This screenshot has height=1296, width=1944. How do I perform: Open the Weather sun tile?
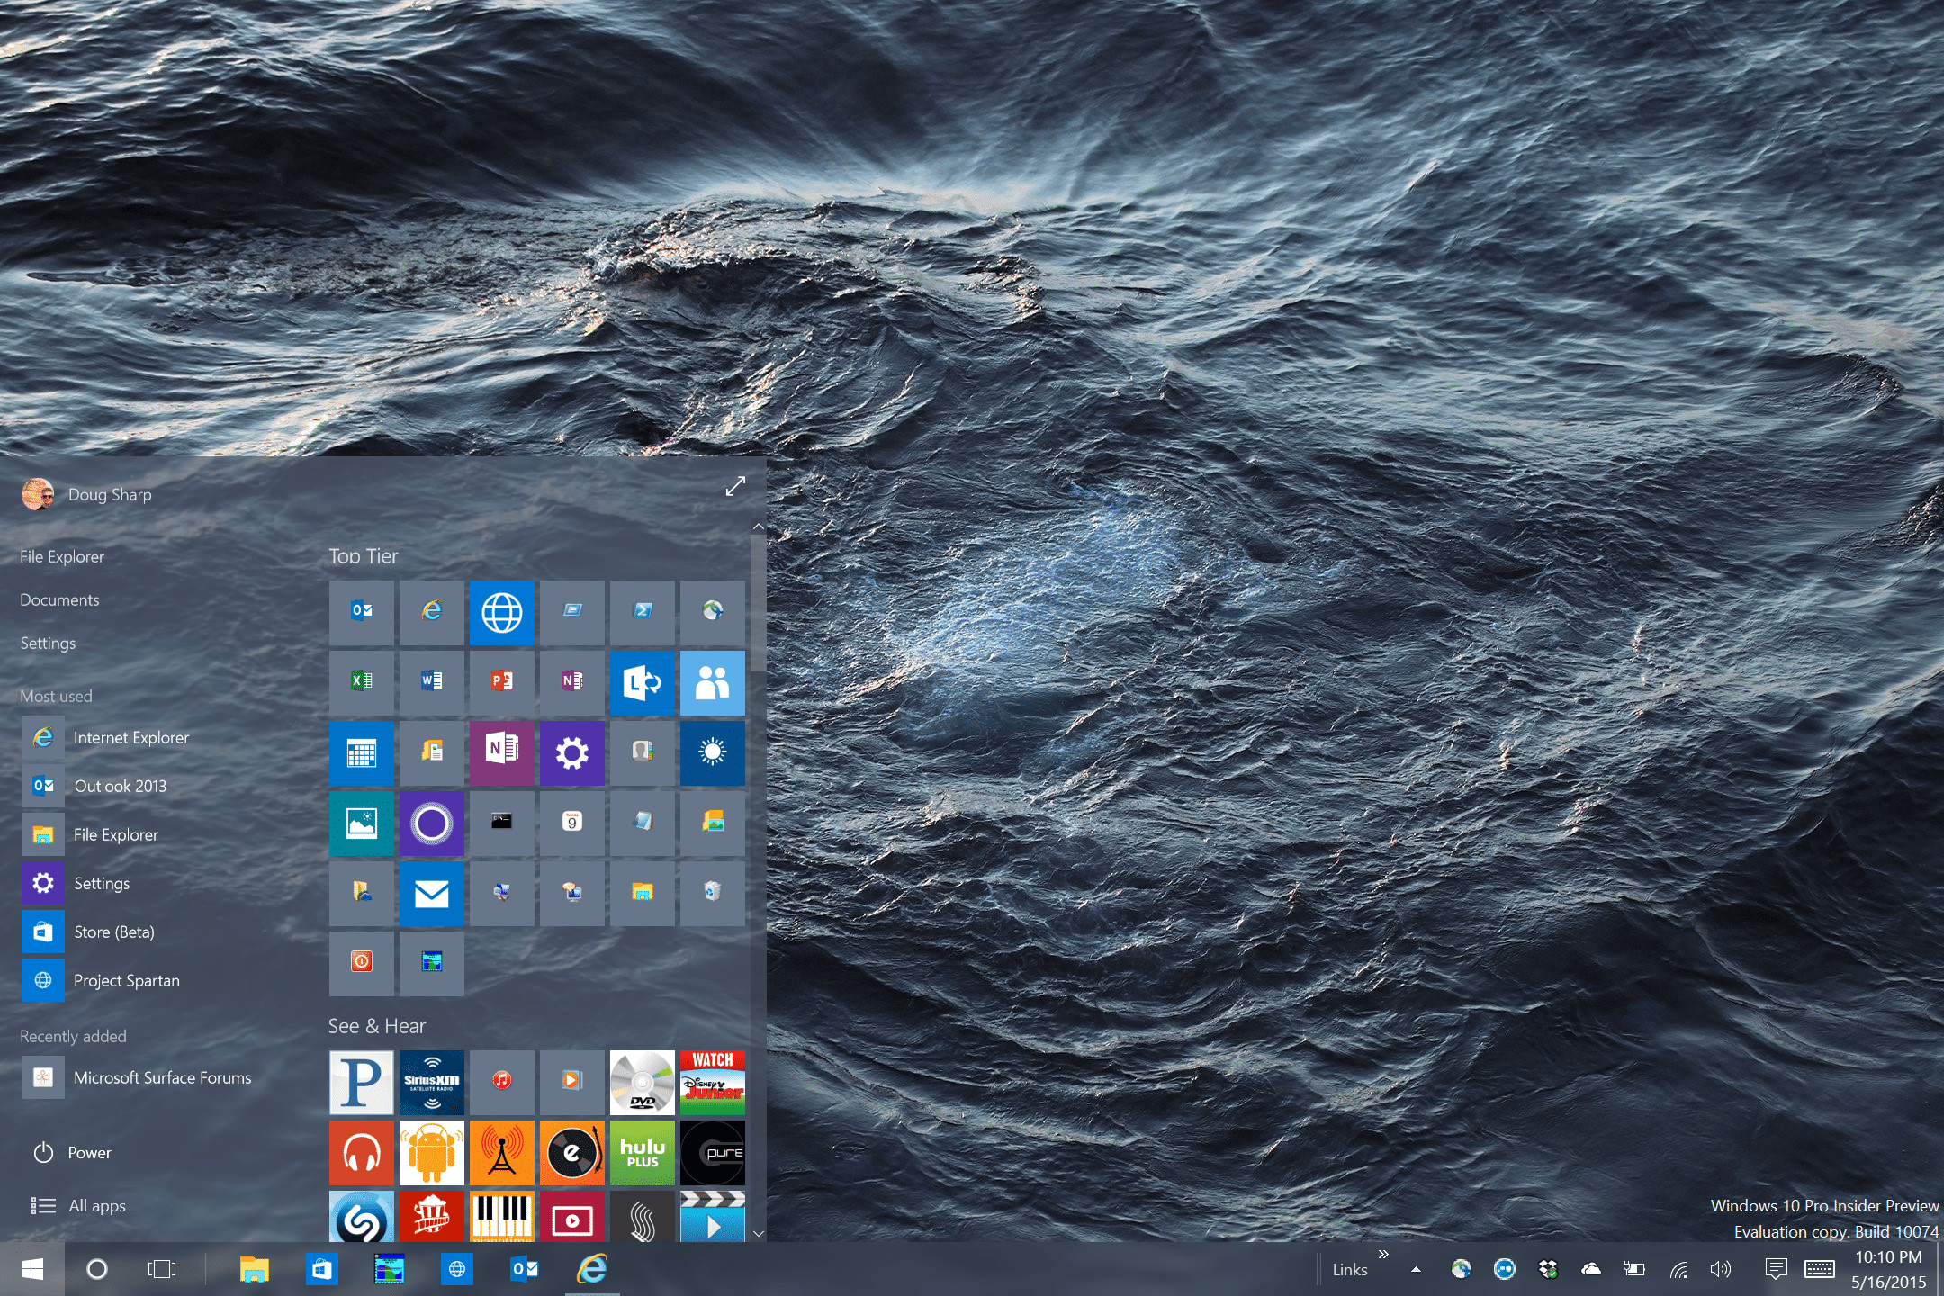tap(713, 752)
